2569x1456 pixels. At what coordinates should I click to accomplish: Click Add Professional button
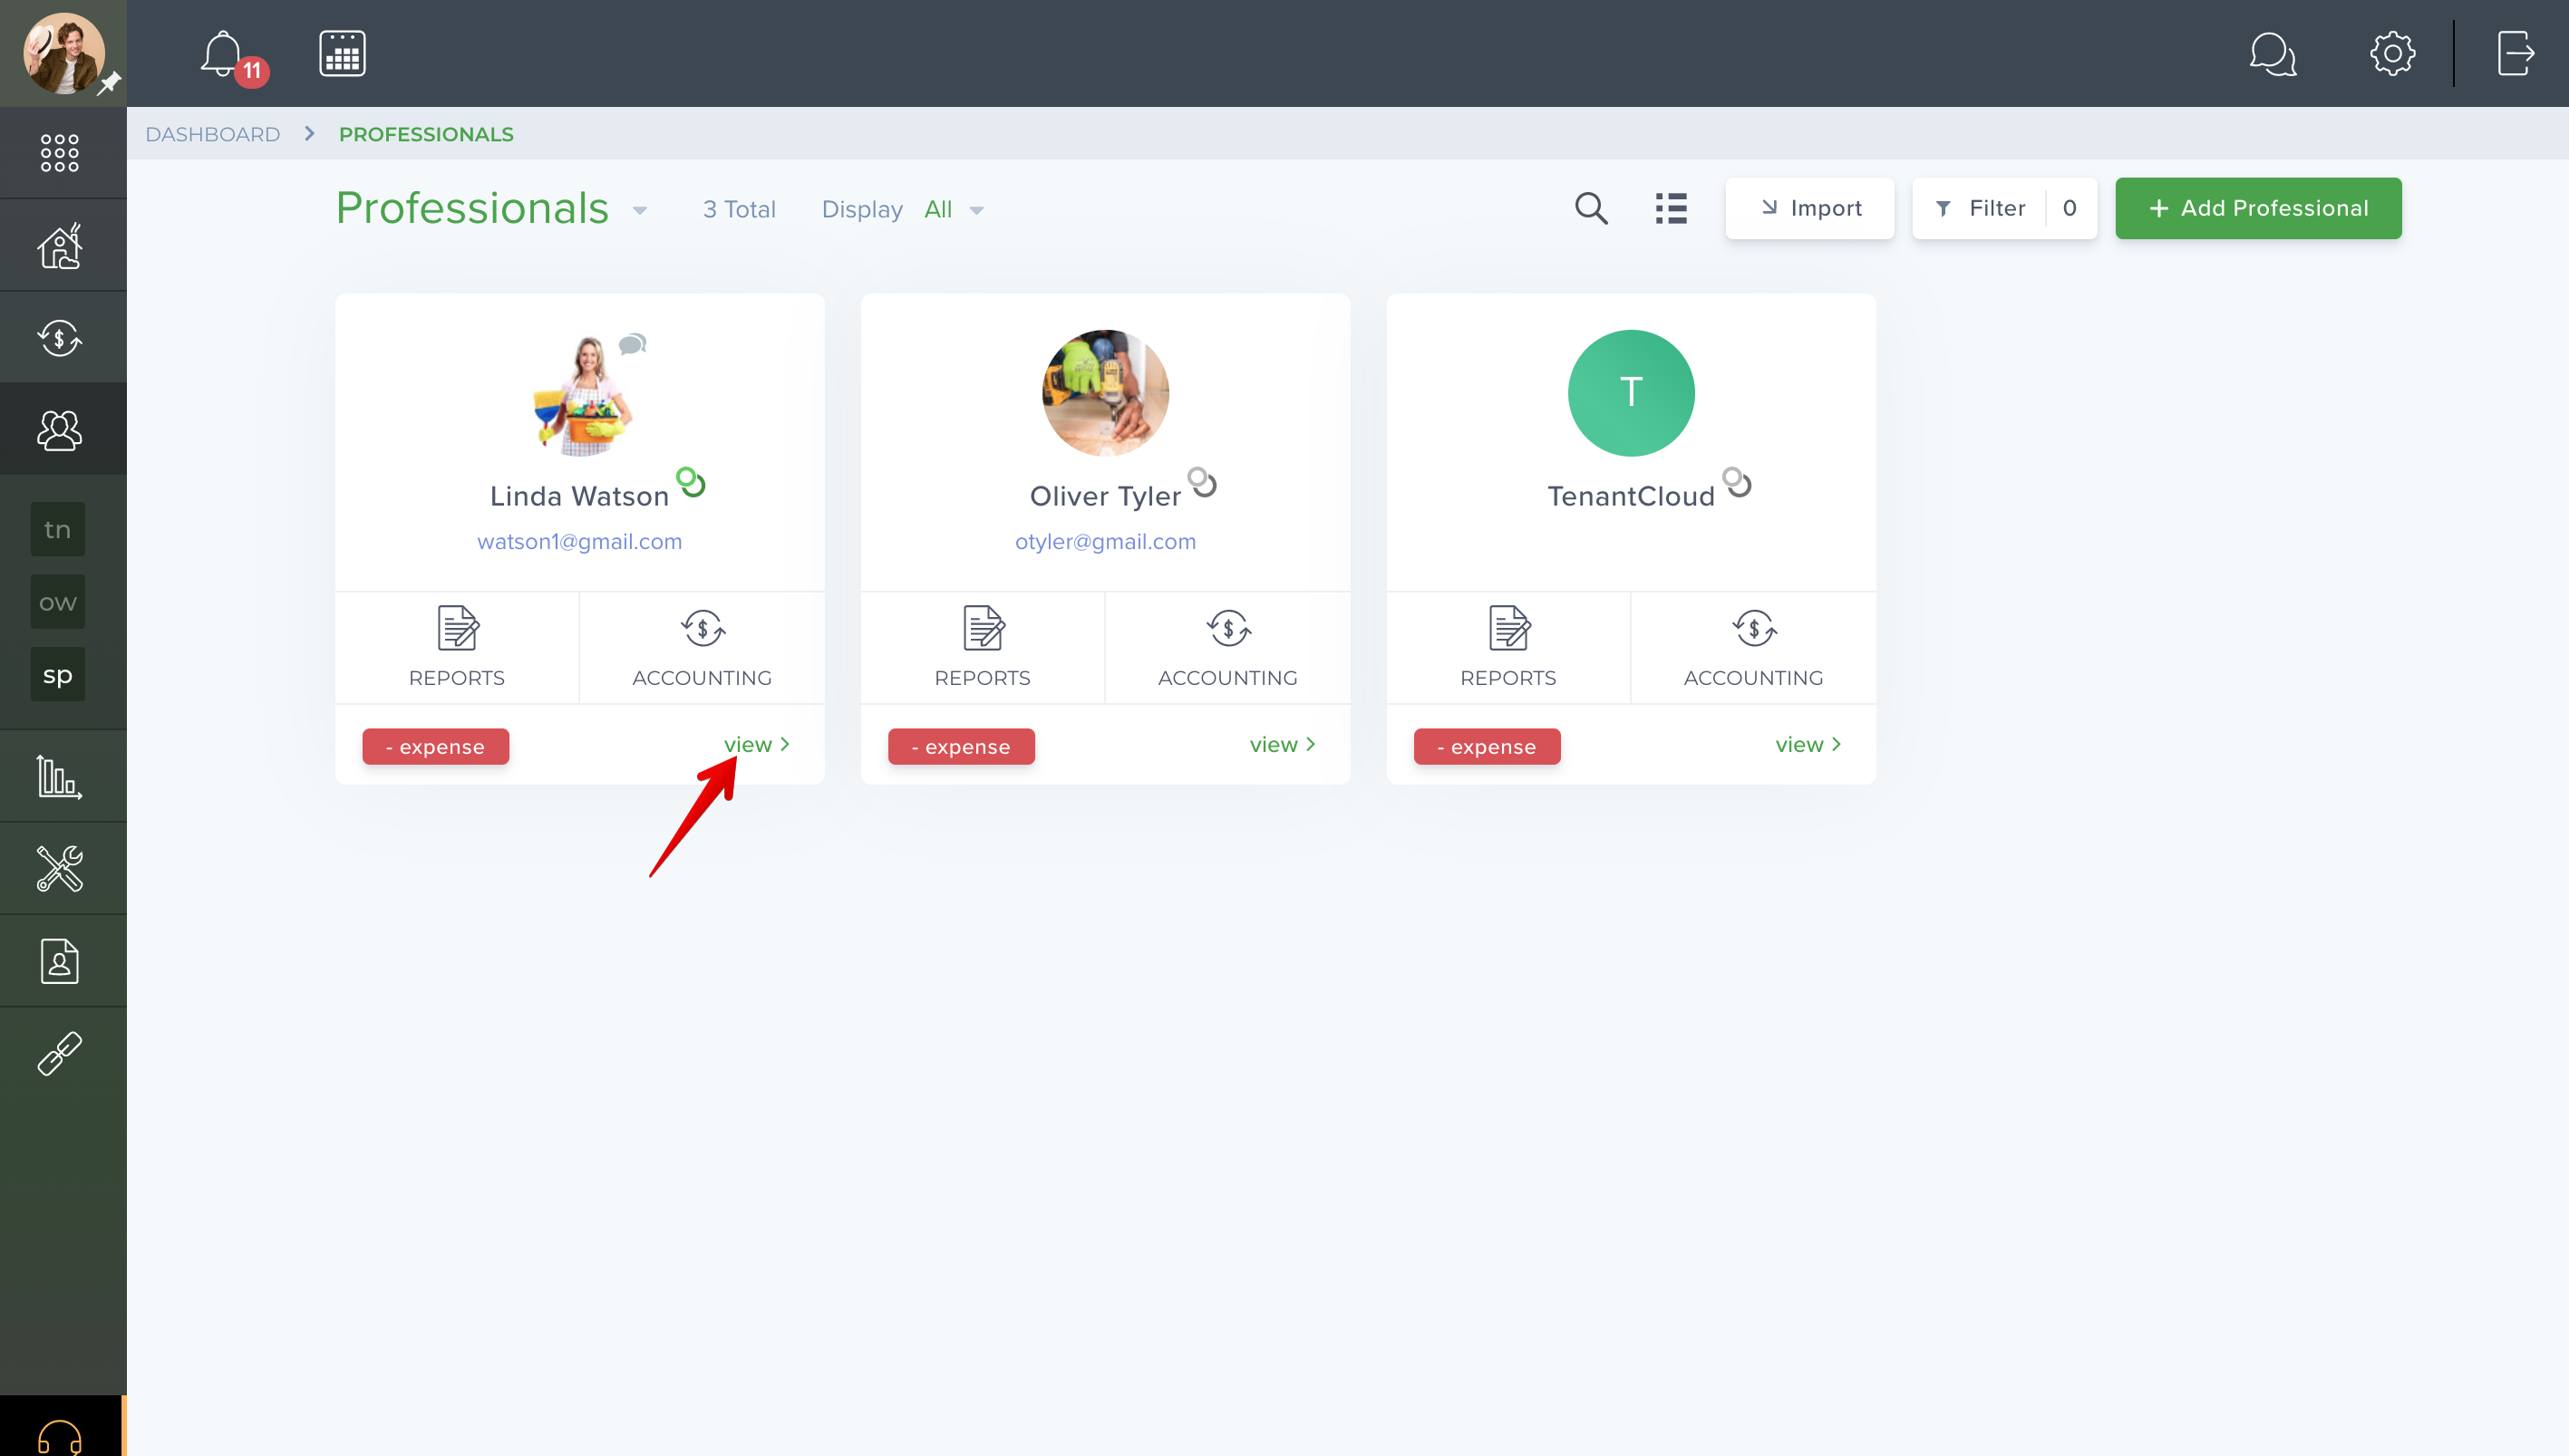[2258, 208]
